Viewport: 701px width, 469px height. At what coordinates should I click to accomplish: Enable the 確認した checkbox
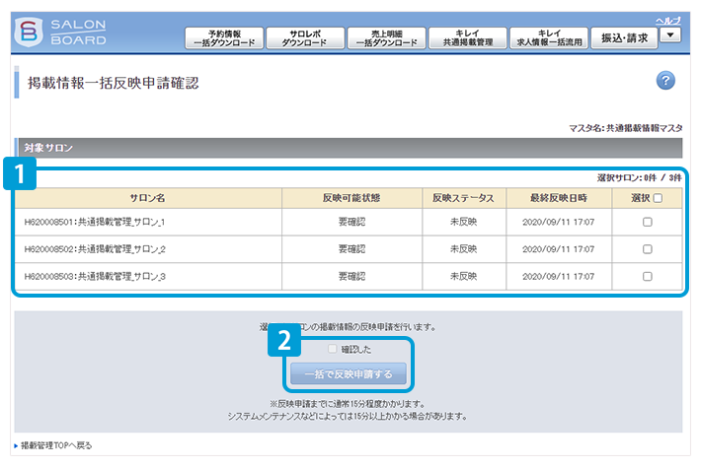tap(332, 349)
